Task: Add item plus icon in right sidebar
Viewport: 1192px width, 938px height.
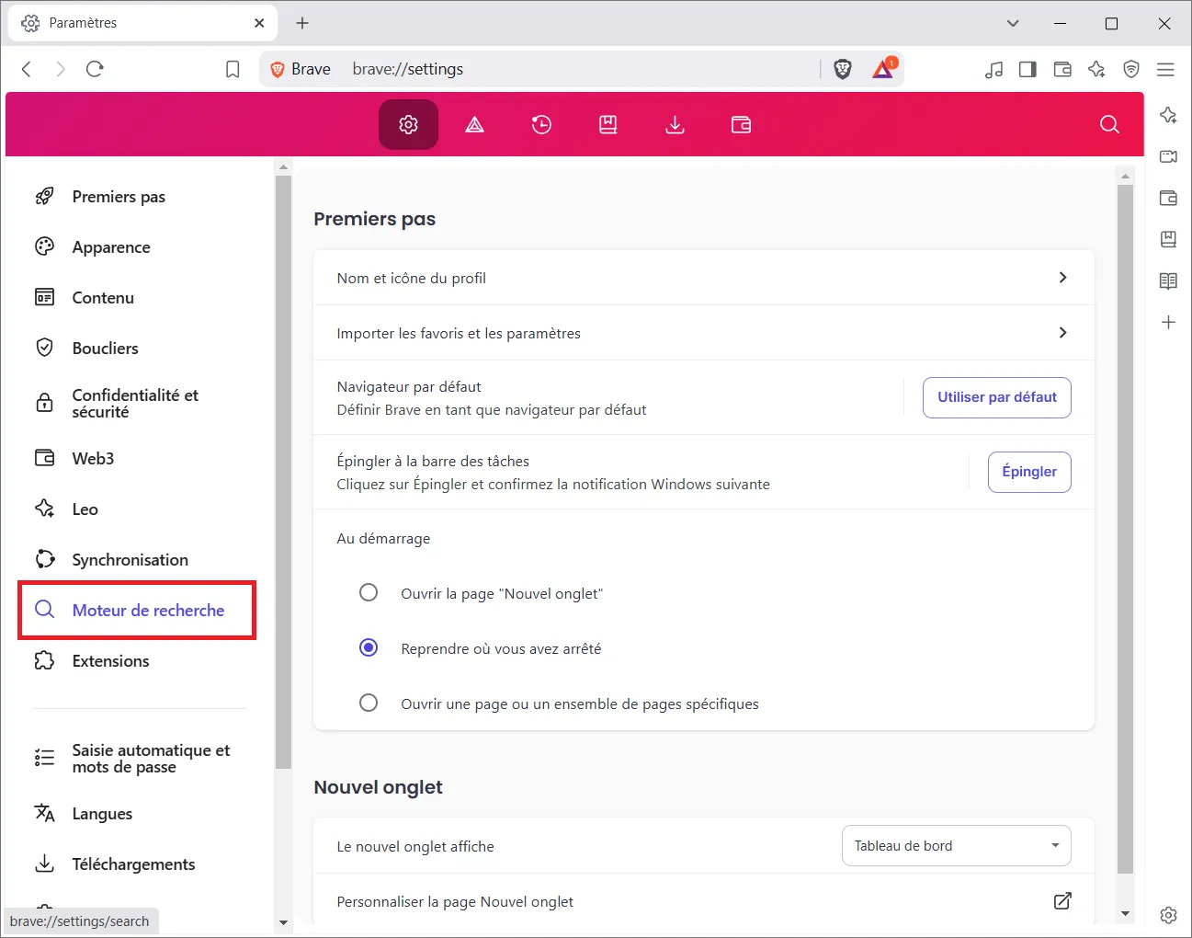Action: coord(1168,322)
